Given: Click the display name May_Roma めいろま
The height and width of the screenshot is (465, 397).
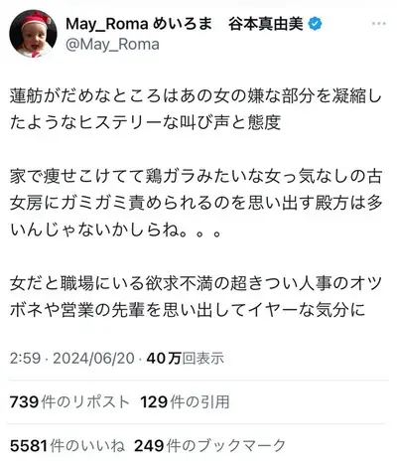Looking at the screenshot, I should point(139,24).
